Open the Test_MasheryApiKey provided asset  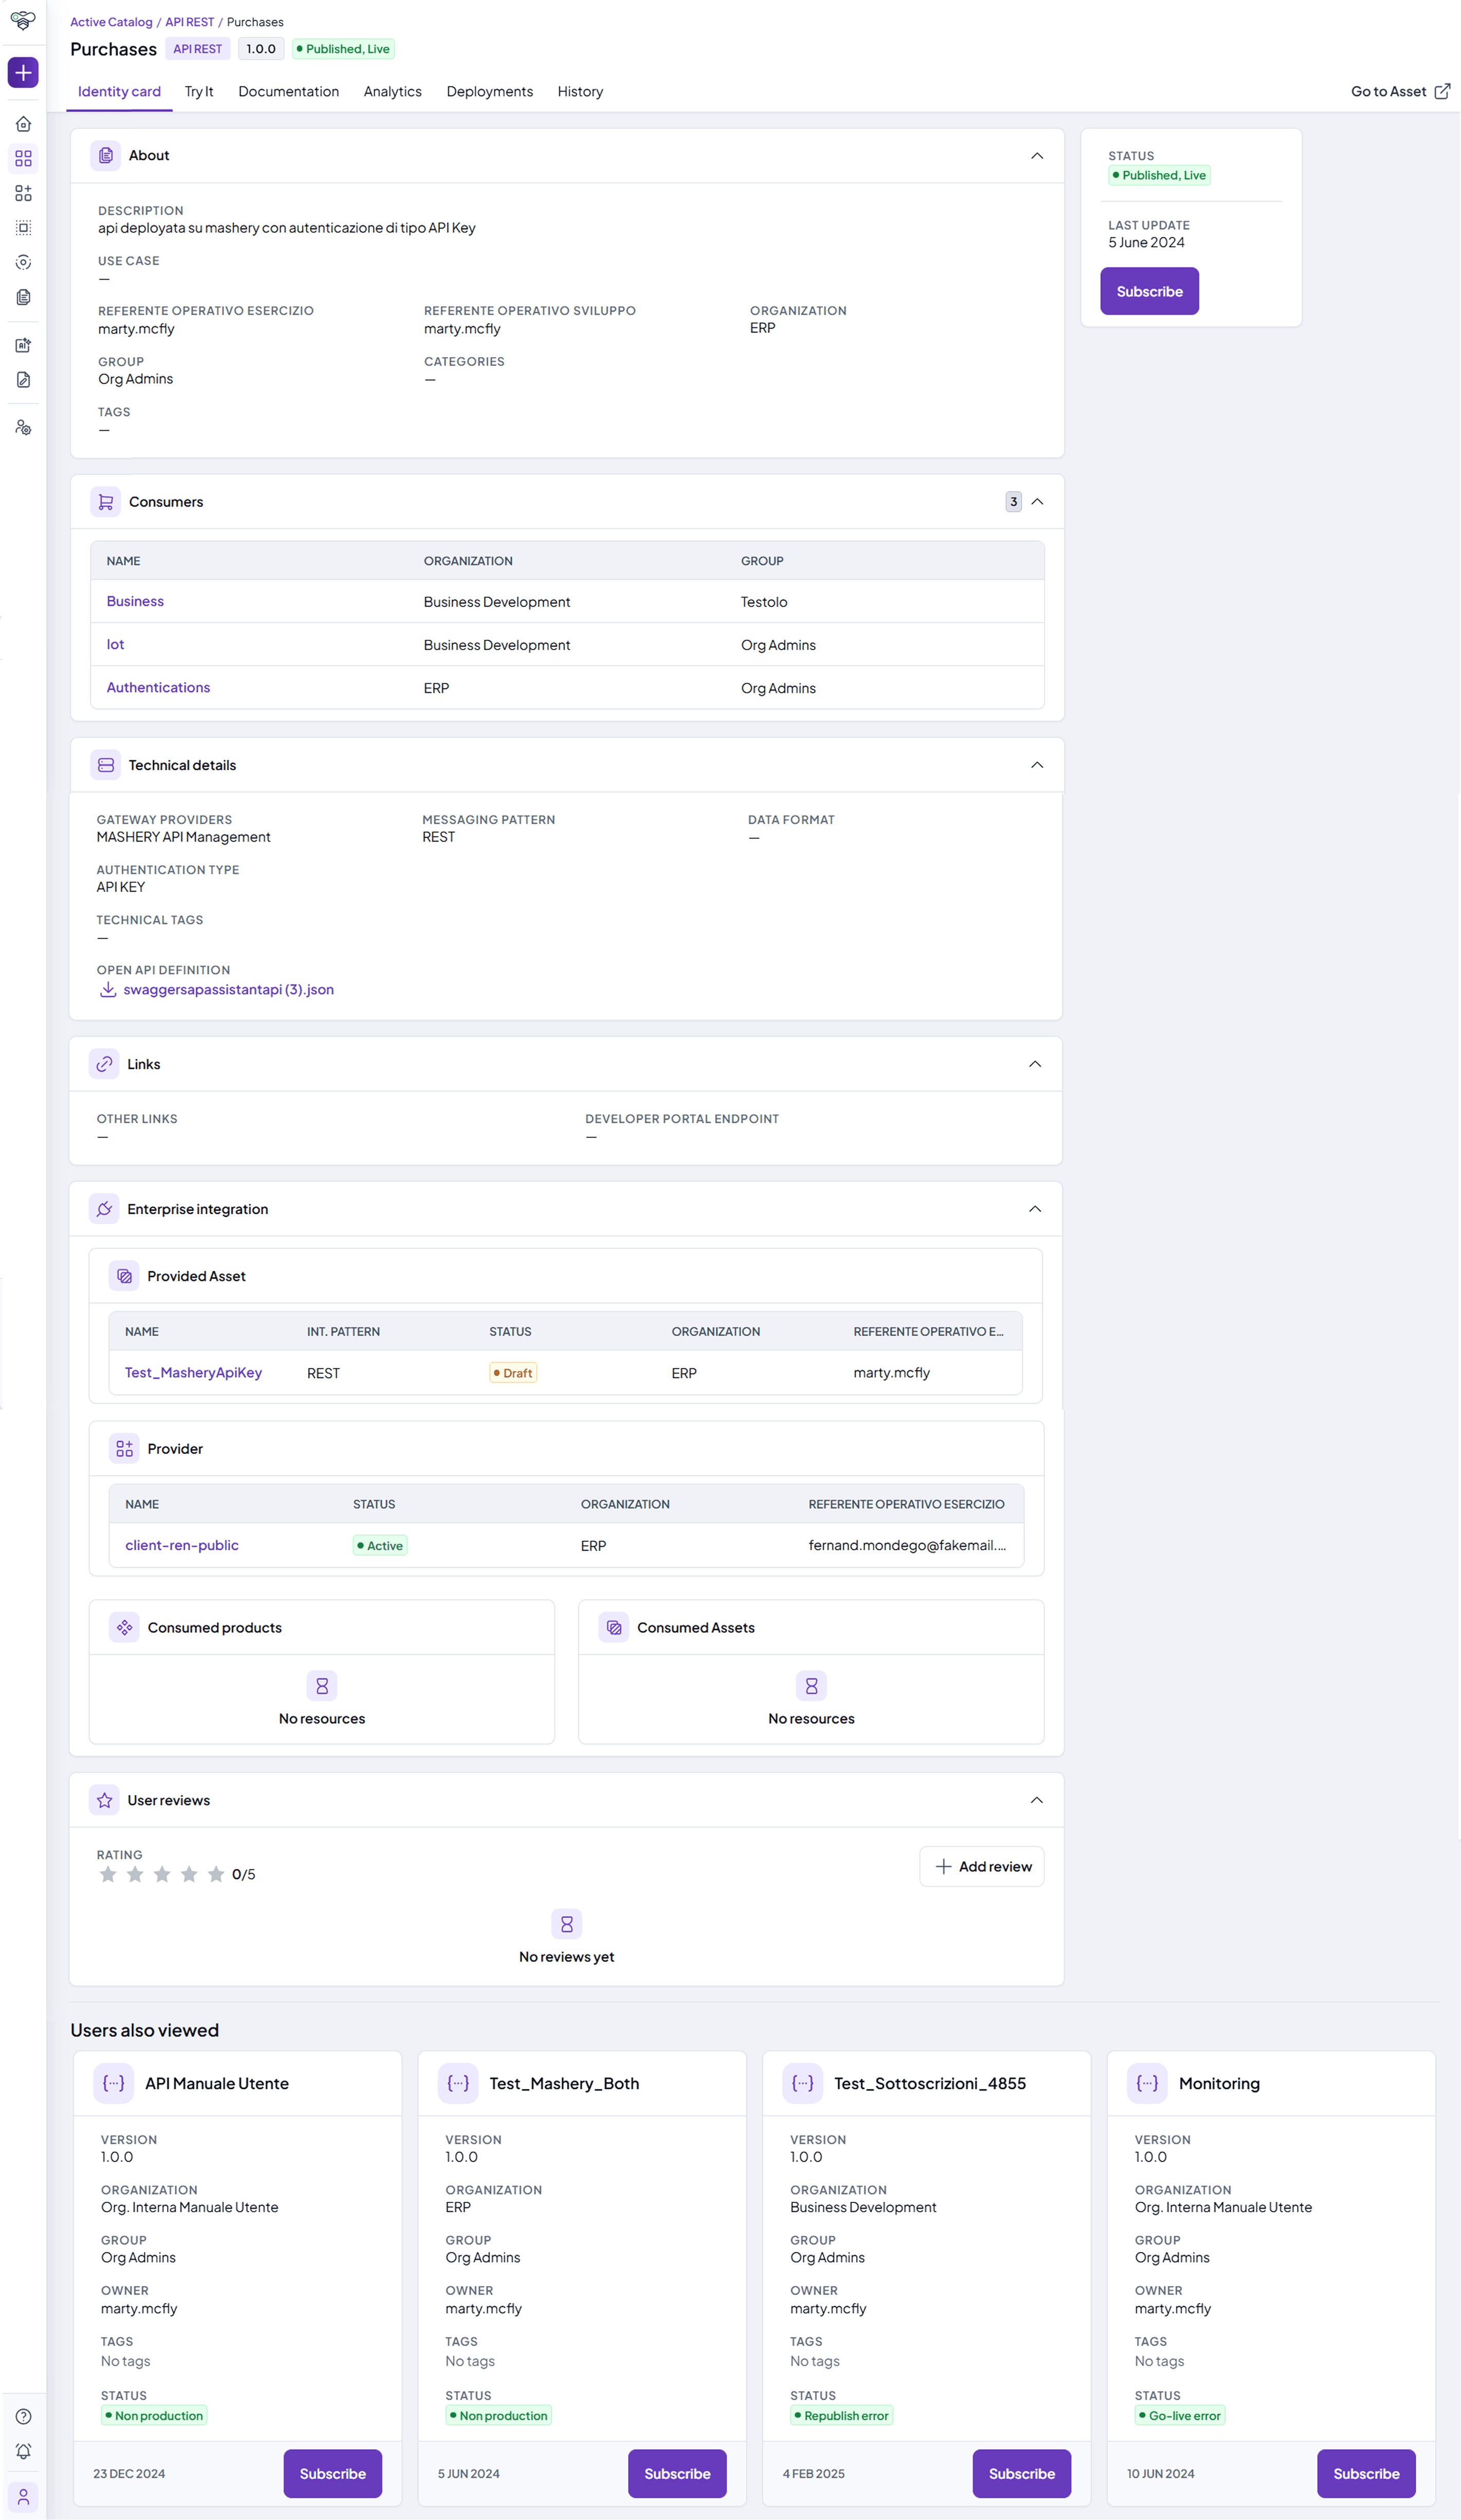tap(193, 1372)
